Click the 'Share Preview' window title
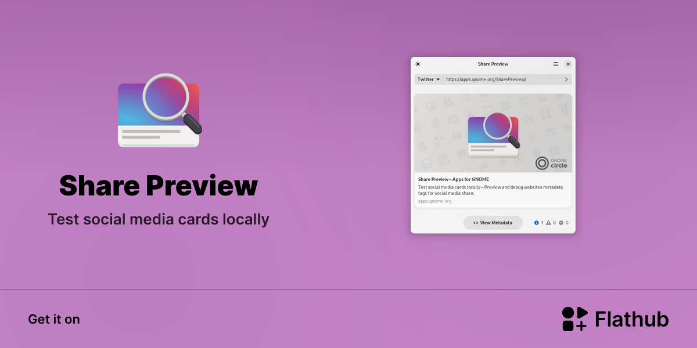This screenshot has height=348, width=697. point(493,64)
